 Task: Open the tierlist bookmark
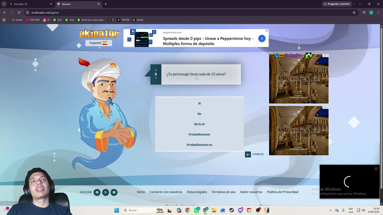coord(138,20)
